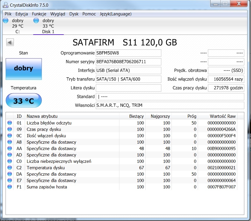
Task: Click raw value 000000000064
Action: (x=222, y=180)
